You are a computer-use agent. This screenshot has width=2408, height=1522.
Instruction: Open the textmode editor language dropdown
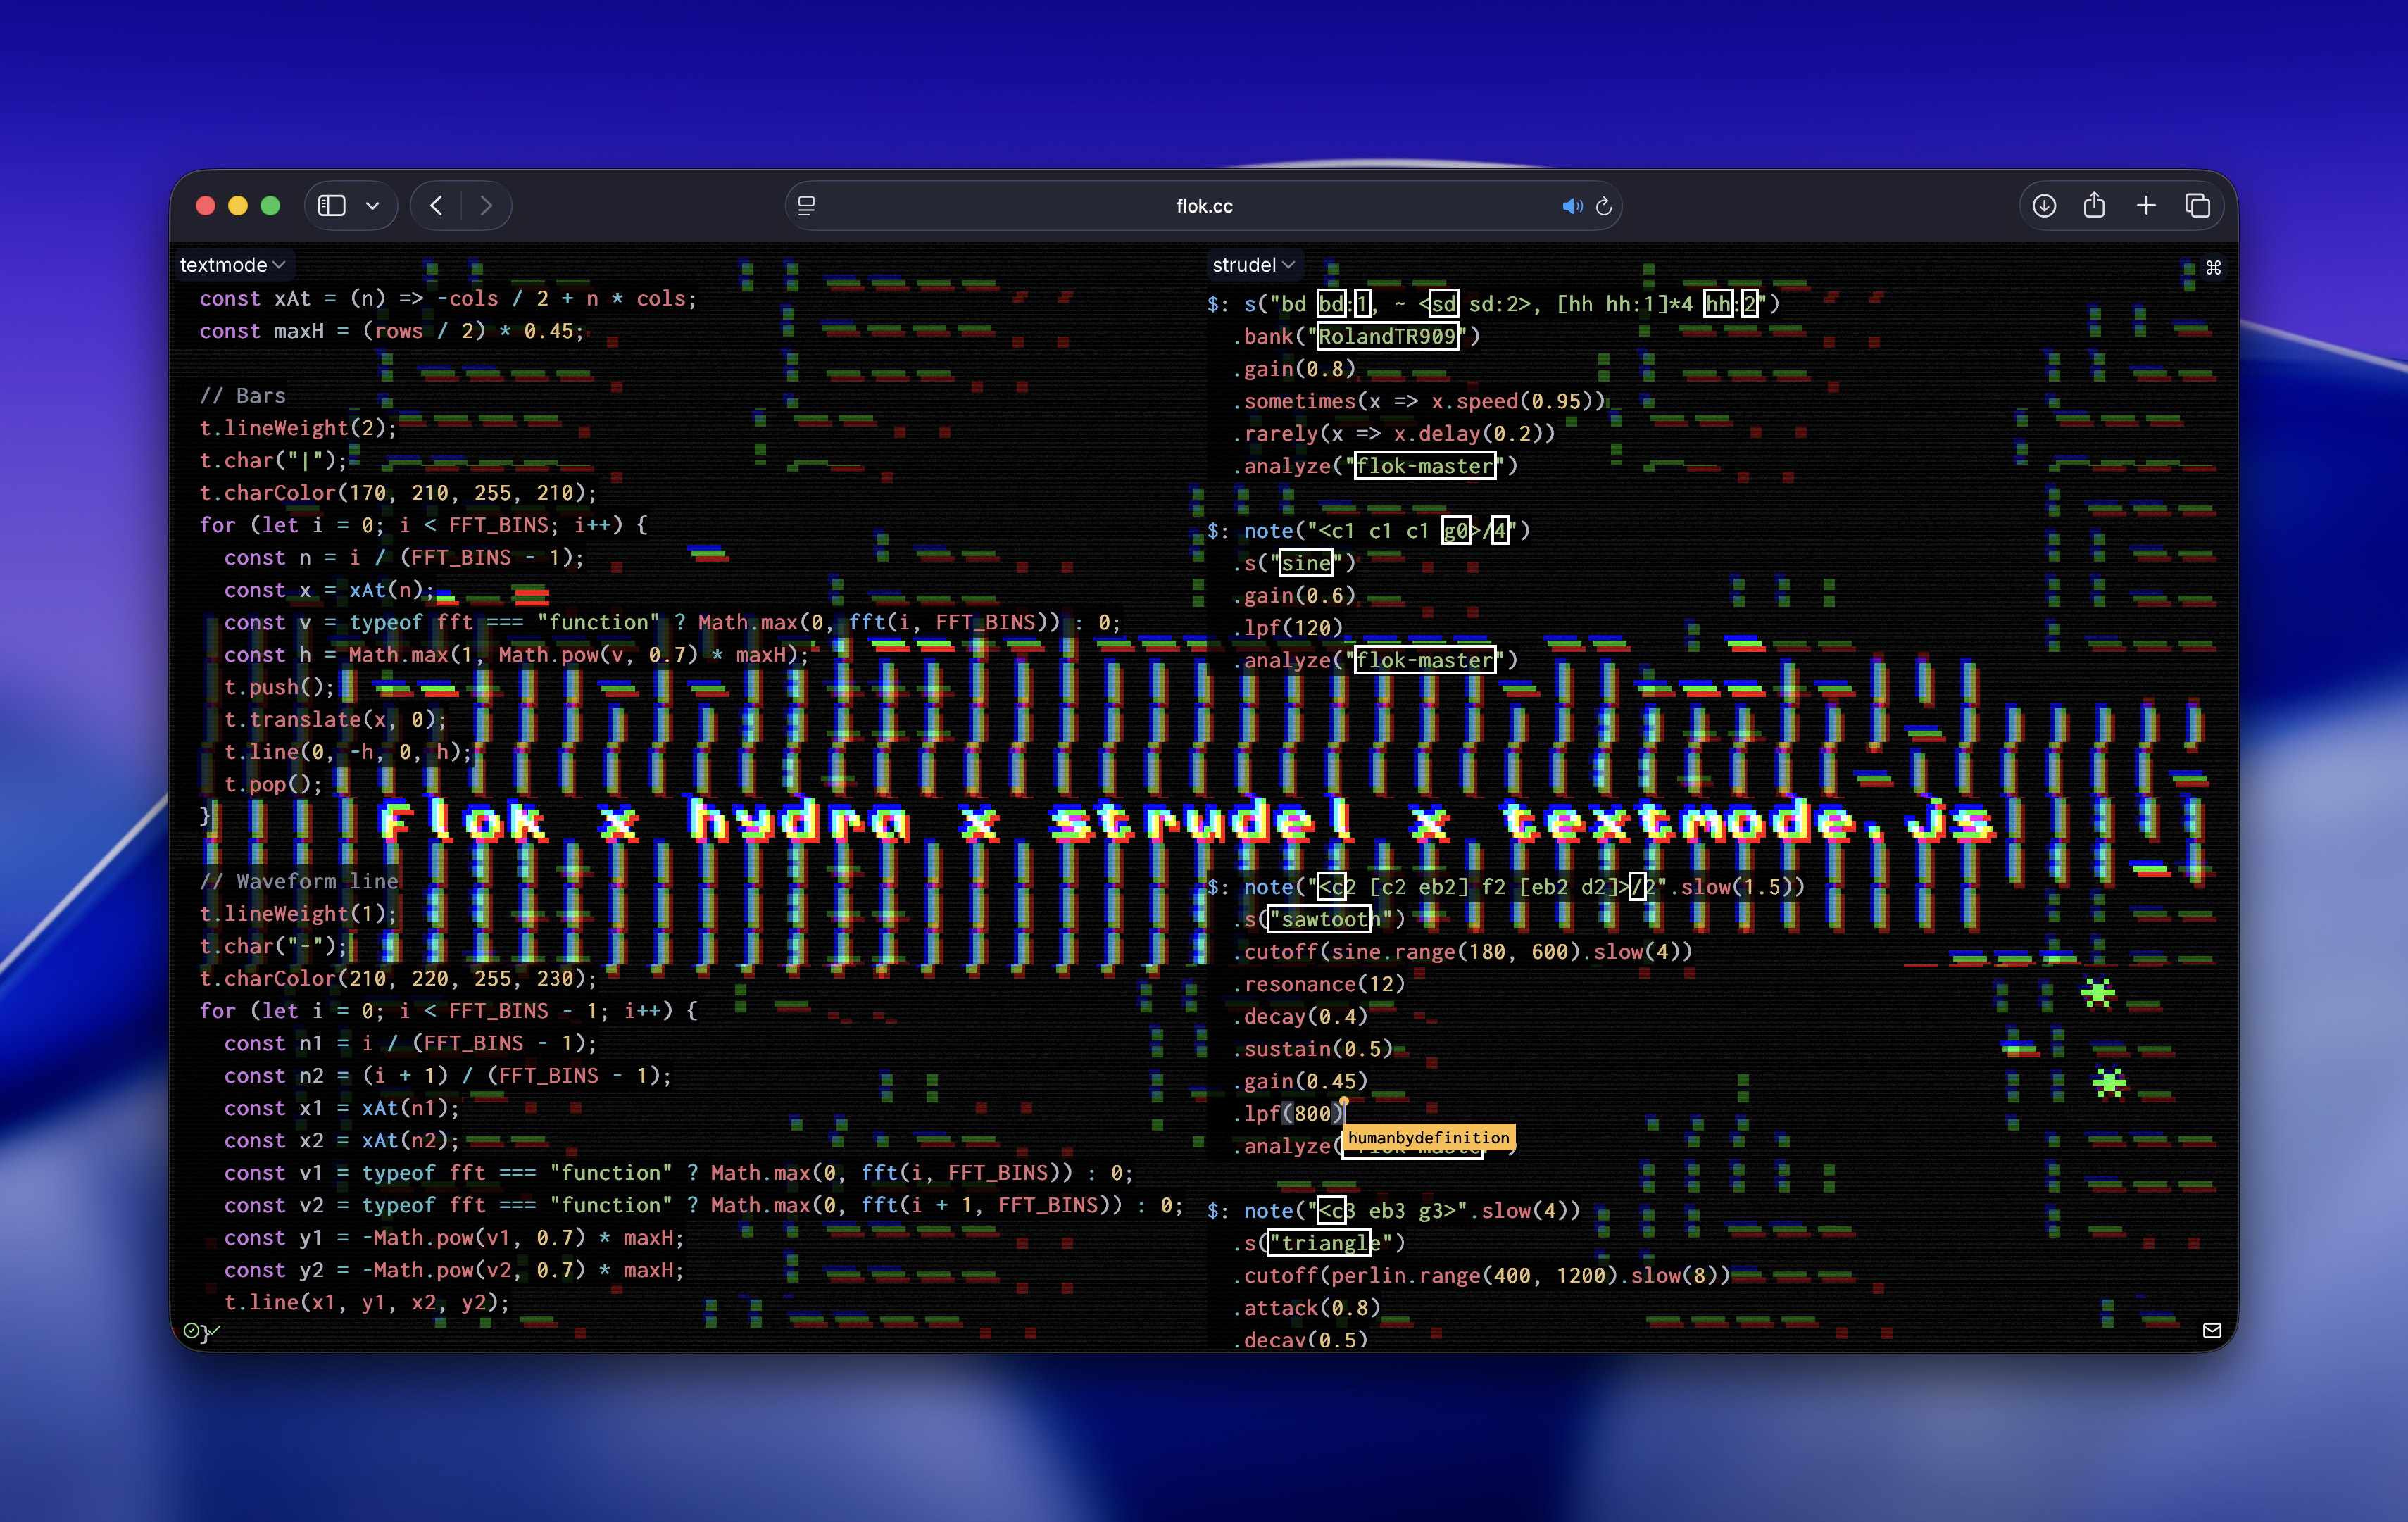[x=232, y=264]
